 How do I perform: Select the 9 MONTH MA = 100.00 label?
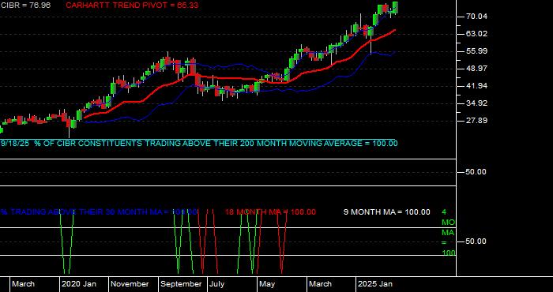click(387, 212)
